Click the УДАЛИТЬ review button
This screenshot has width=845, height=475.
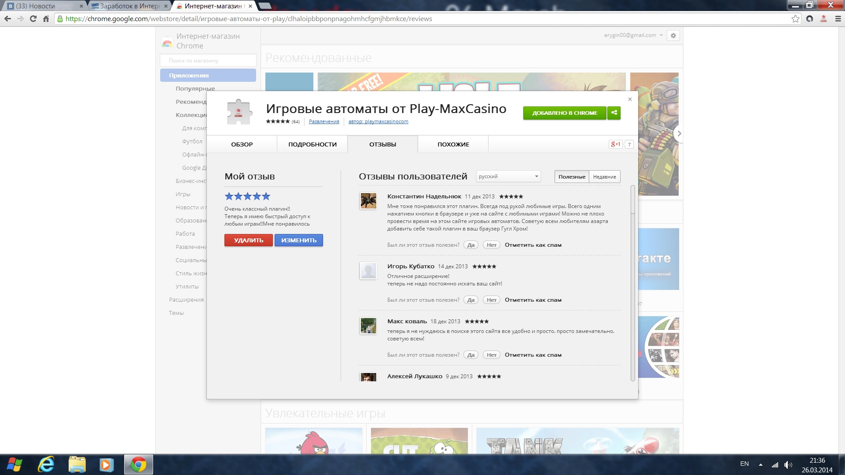(x=249, y=240)
